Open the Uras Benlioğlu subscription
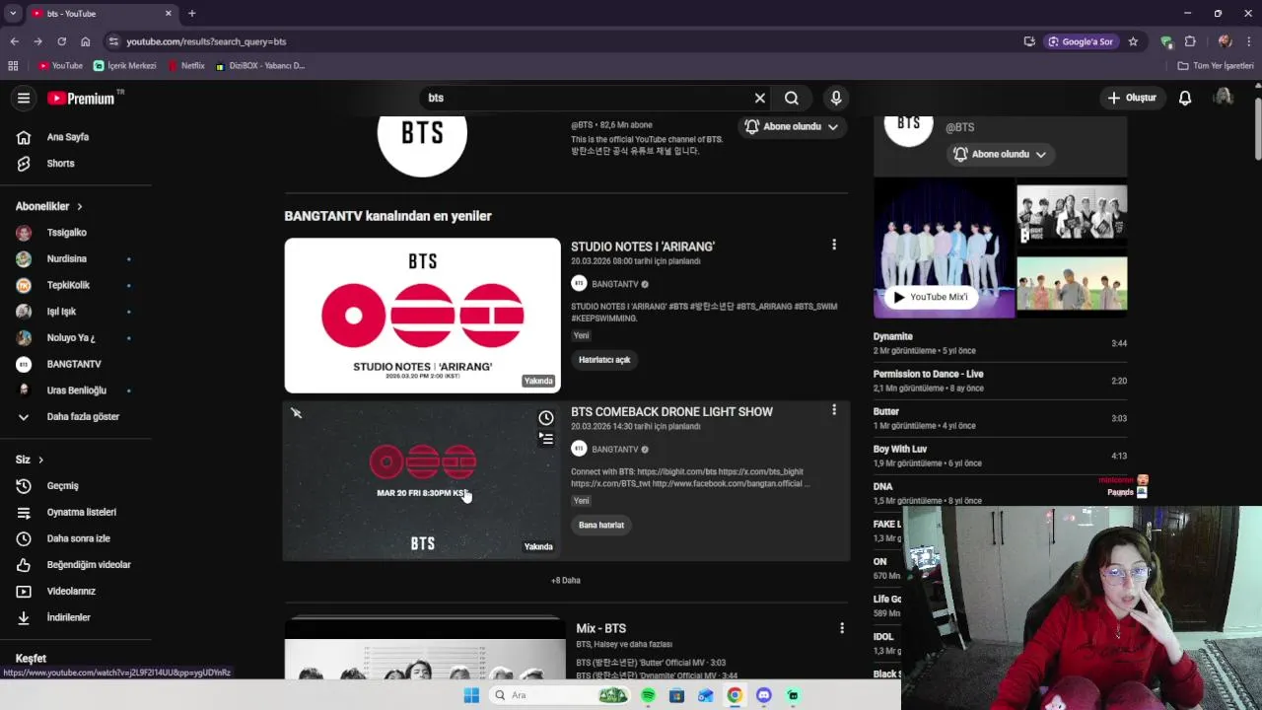1262x710 pixels. point(75,390)
